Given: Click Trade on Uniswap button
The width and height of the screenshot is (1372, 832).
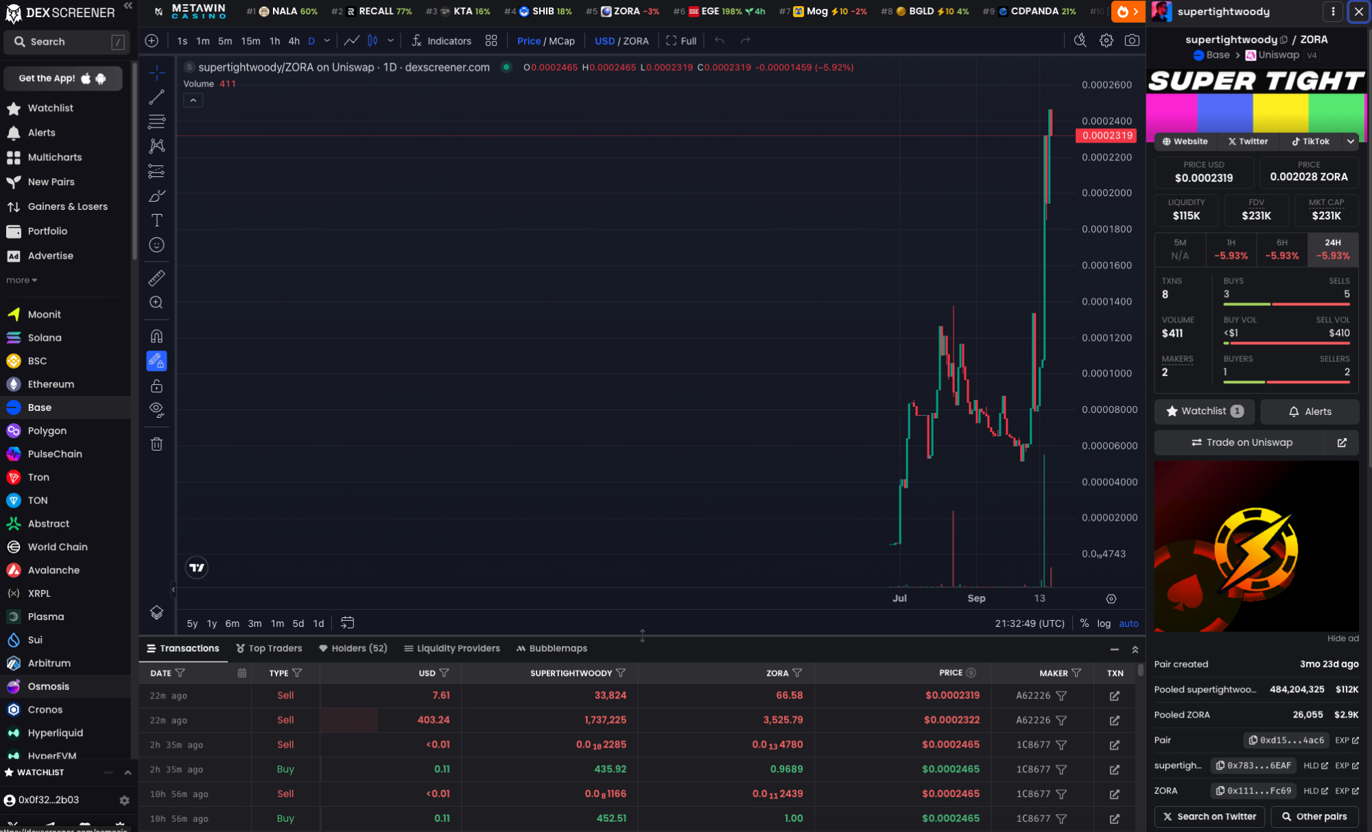Looking at the screenshot, I should (1242, 442).
